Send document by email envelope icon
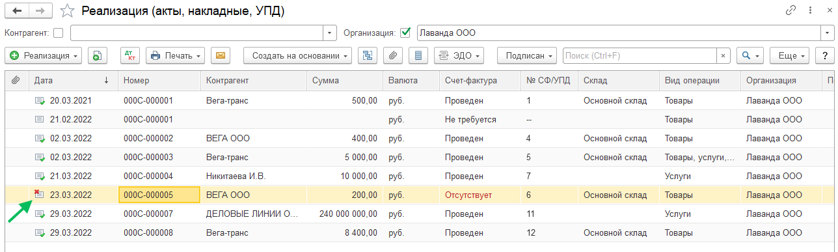The width and height of the screenshot is (838, 252). 221,56
